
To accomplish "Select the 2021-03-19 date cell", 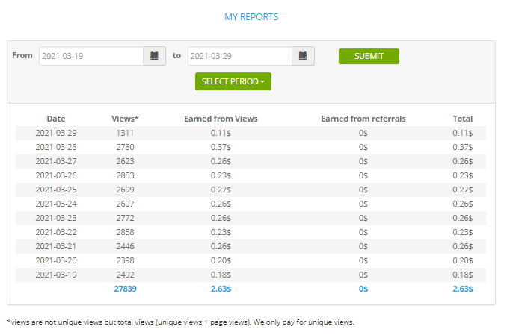I will pos(56,275).
